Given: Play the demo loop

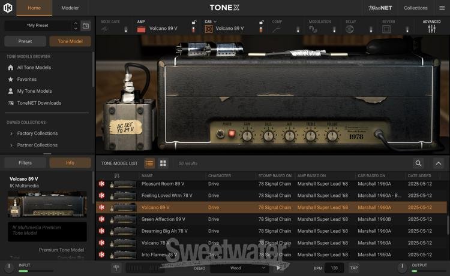Looking at the screenshot, I should pos(278,268).
